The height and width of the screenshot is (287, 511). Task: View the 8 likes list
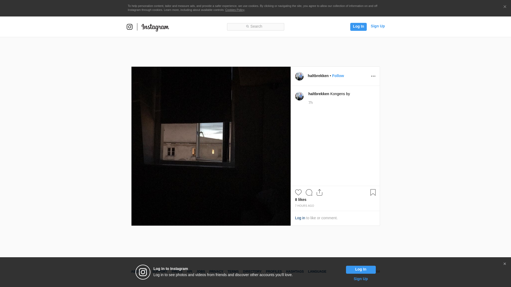pos(300,200)
